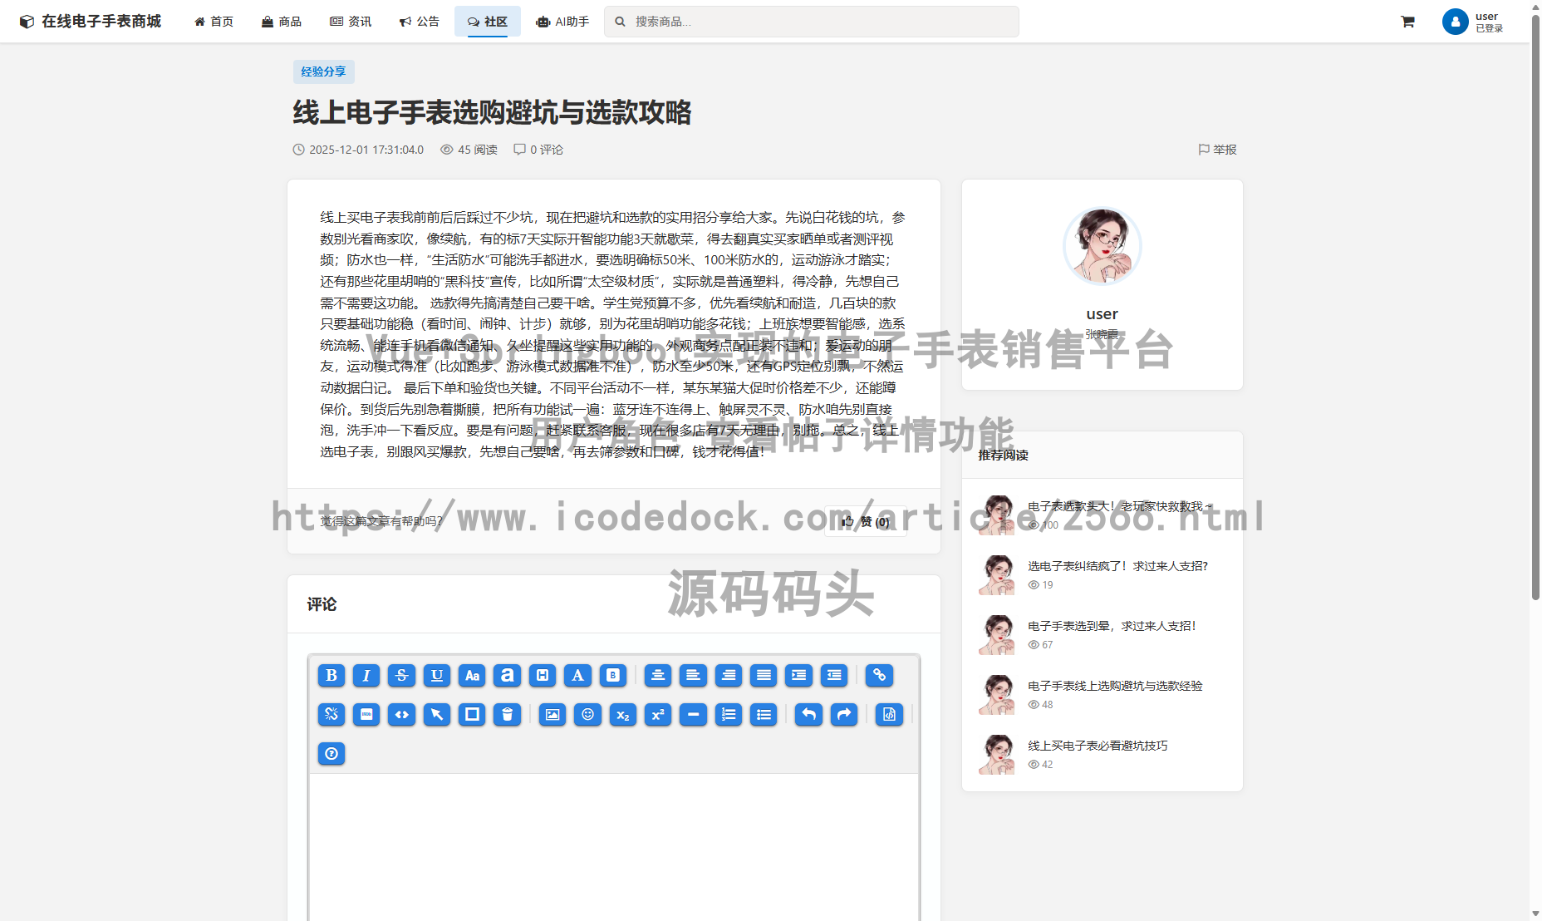Image resolution: width=1542 pixels, height=921 pixels.
Task: Click the trash can clear icon
Action: (x=507, y=714)
